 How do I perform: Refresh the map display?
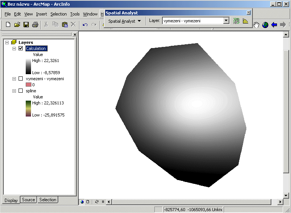[97, 202]
